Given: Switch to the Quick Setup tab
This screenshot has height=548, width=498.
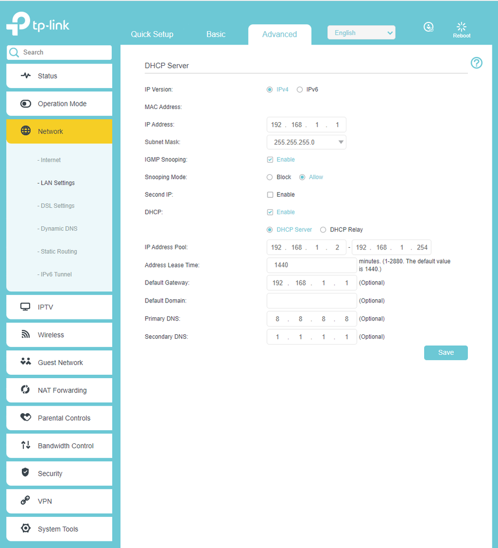Looking at the screenshot, I should 152,34.
